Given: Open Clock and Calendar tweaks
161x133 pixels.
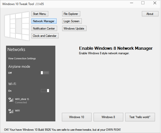Looking at the screenshot, I should pyautogui.click(x=45, y=36).
